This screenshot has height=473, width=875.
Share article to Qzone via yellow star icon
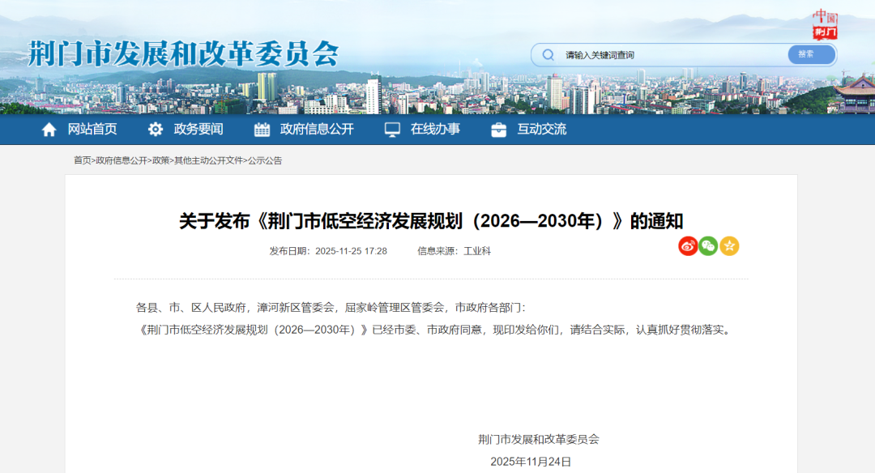point(730,247)
